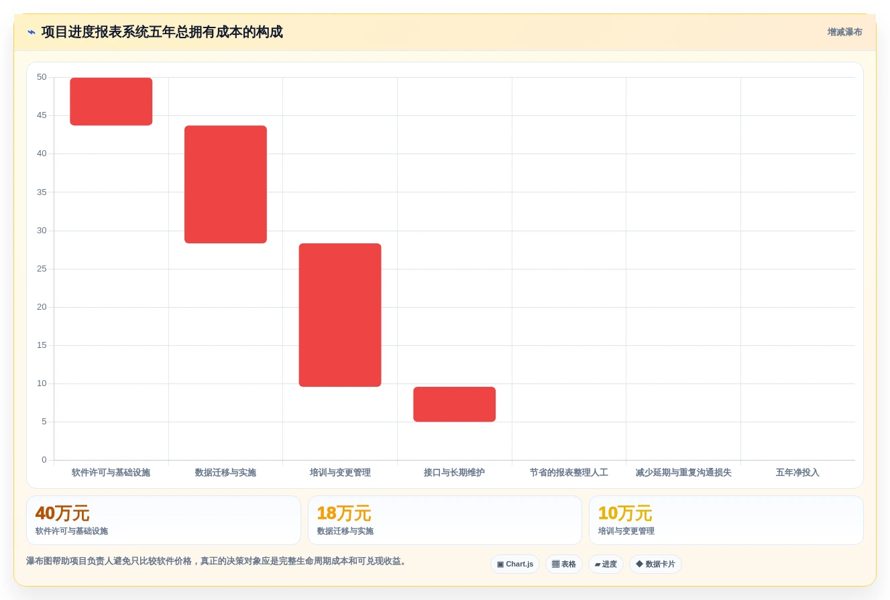Click the 进度 chip
Viewport: 890px width, 600px height.
coord(606,564)
